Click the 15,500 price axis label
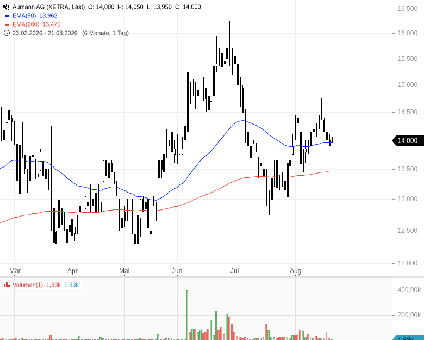424x340 pixels. (x=408, y=59)
